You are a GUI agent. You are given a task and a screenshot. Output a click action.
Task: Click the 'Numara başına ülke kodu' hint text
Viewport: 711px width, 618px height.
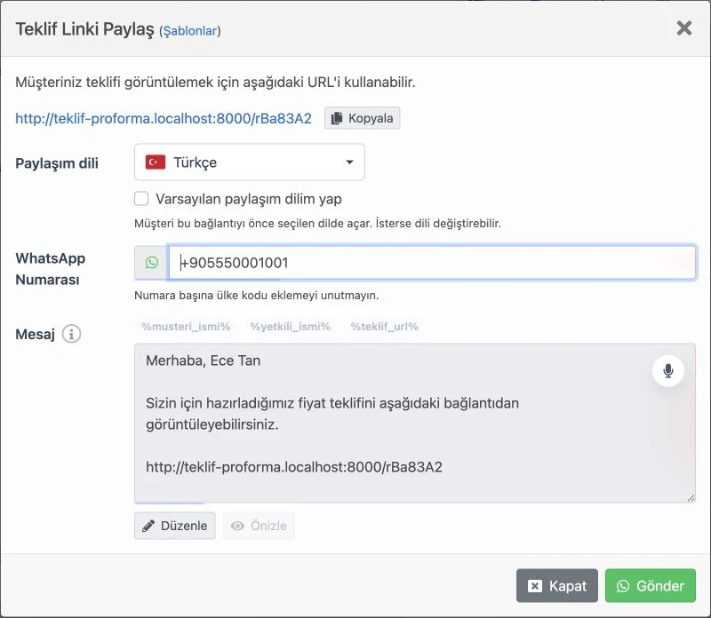[x=256, y=296]
